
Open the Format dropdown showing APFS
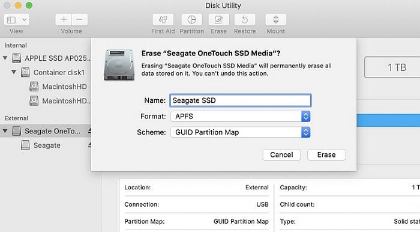pos(240,117)
